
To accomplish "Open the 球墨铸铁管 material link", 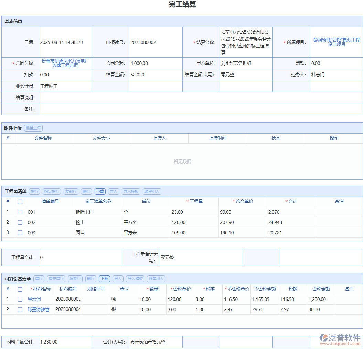I will (39, 310).
